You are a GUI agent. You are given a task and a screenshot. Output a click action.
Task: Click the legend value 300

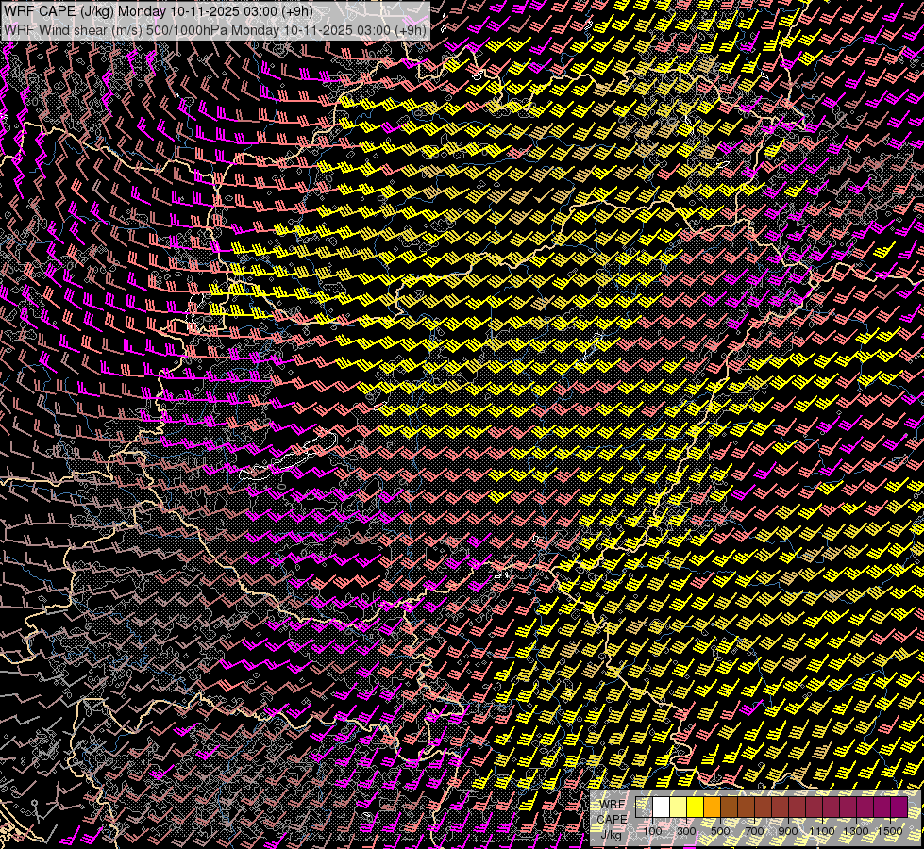(x=686, y=831)
